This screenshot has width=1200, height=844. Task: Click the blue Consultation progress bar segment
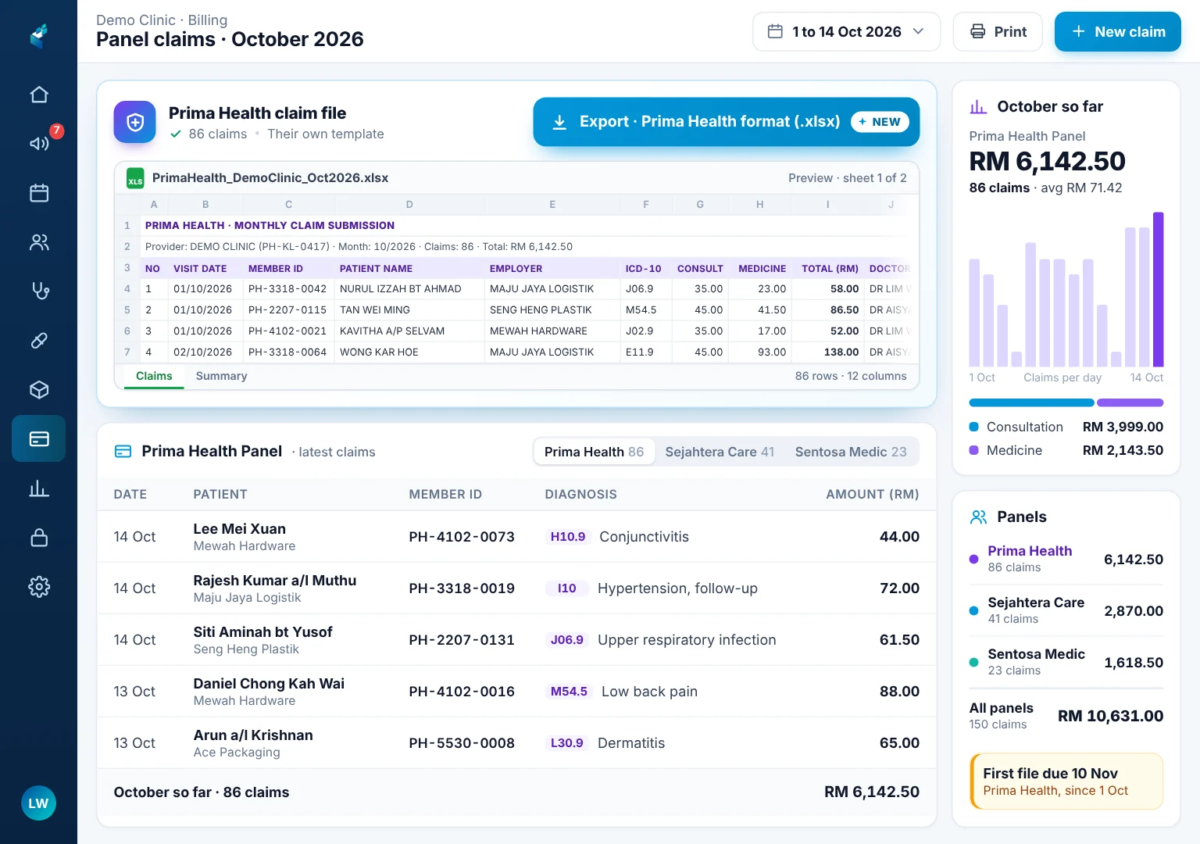coord(1031,403)
